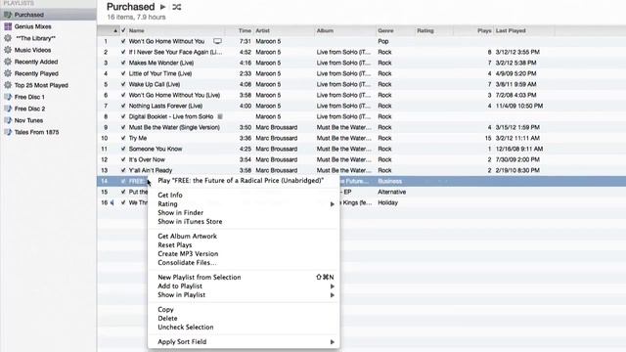Screen dimensions: 626x352
Task: Choose New Playlist from Selection
Action: pos(200,277)
